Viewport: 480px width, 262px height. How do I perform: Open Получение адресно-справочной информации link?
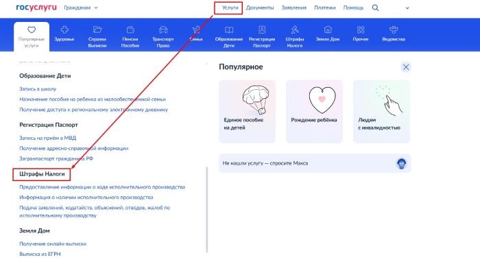(x=74, y=148)
